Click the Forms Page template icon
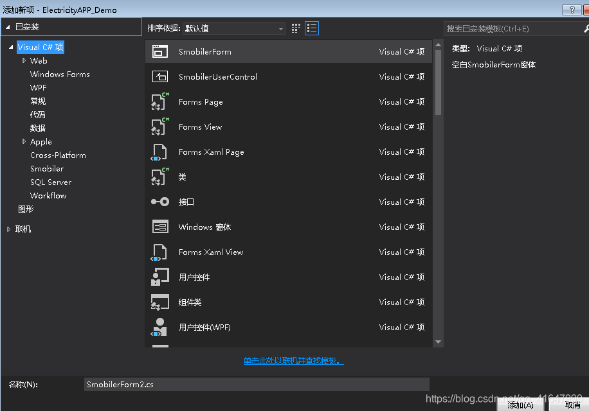589x411 pixels. [x=160, y=101]
